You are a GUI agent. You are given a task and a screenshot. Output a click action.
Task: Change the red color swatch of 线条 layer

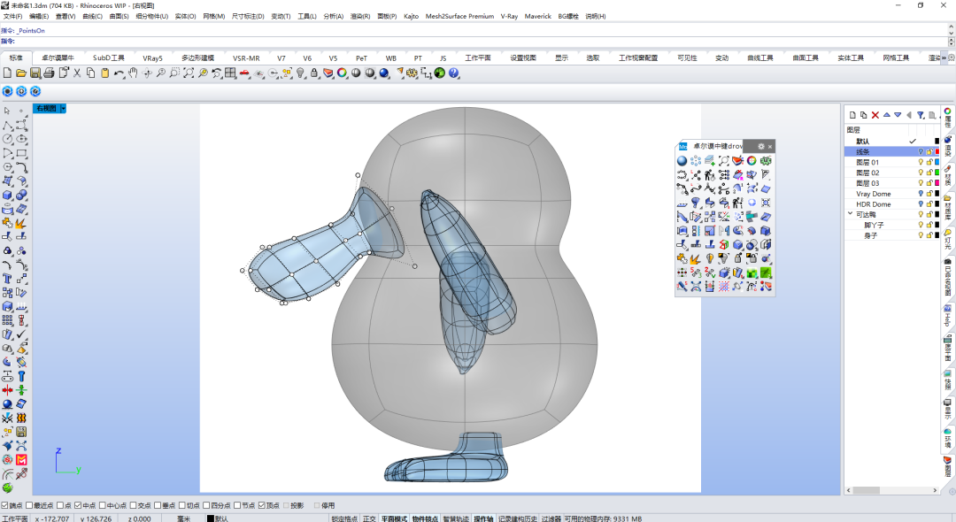point(937,151)
